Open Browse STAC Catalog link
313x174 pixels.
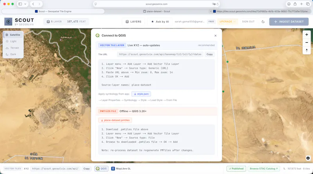tap(263, 169)
